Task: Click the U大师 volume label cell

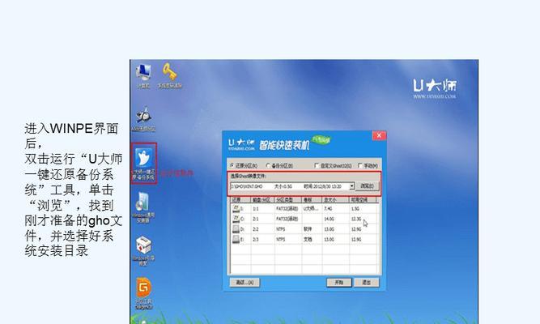Action: coord(311,209)
